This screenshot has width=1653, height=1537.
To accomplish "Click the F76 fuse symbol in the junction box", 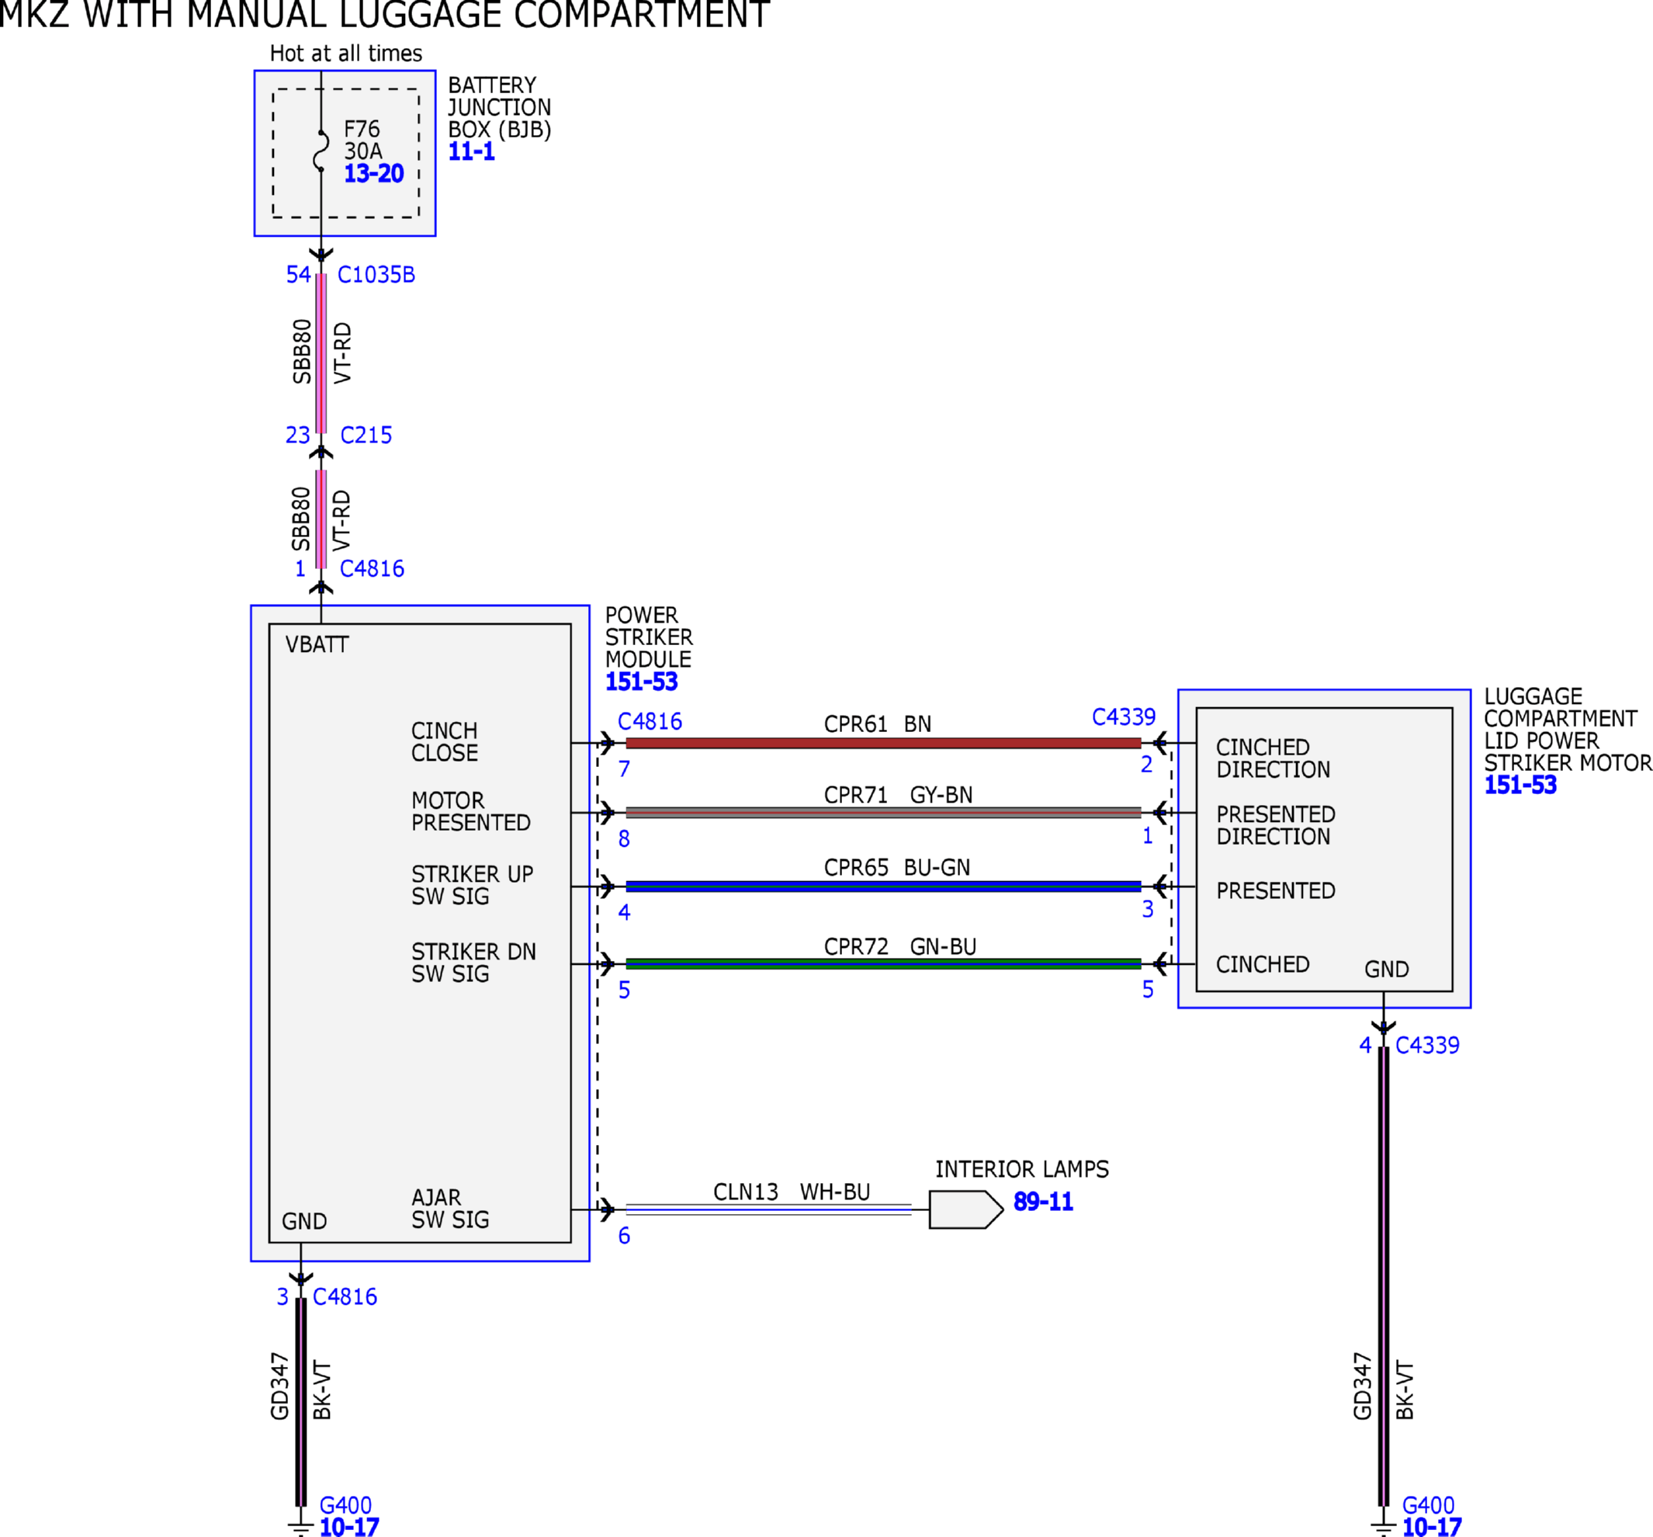I will pyautogui.click(x=321, y=151).
